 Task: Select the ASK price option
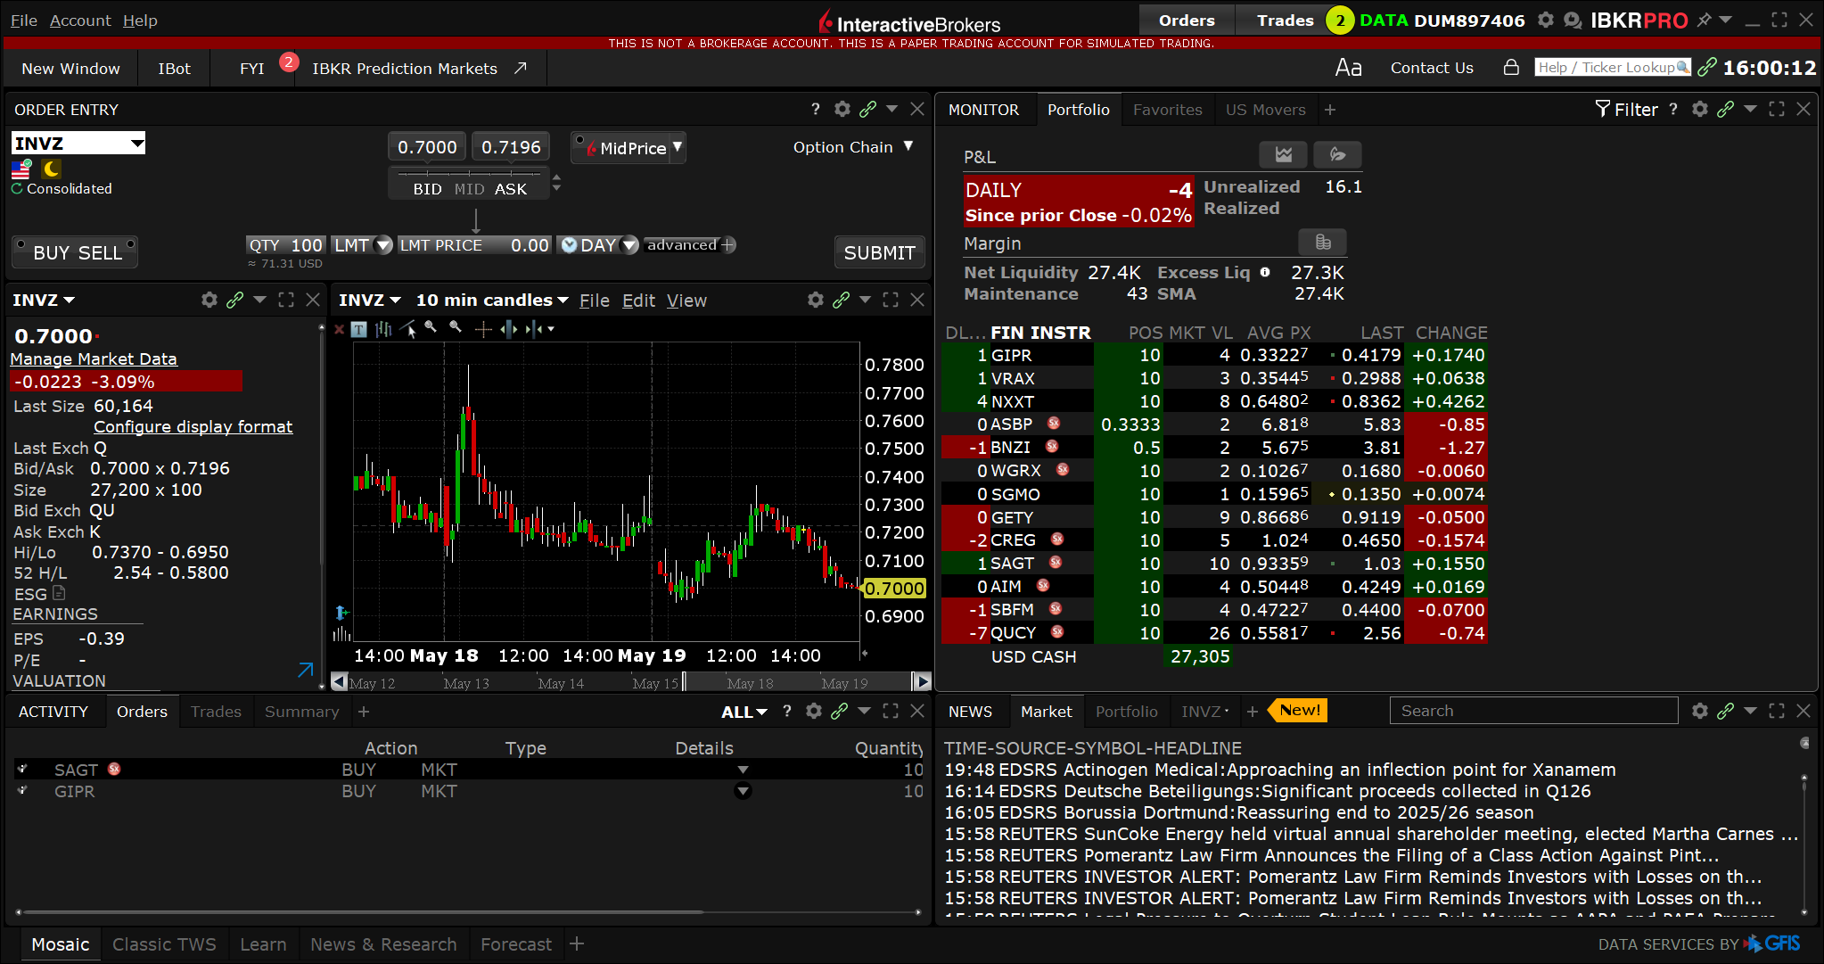511,189
